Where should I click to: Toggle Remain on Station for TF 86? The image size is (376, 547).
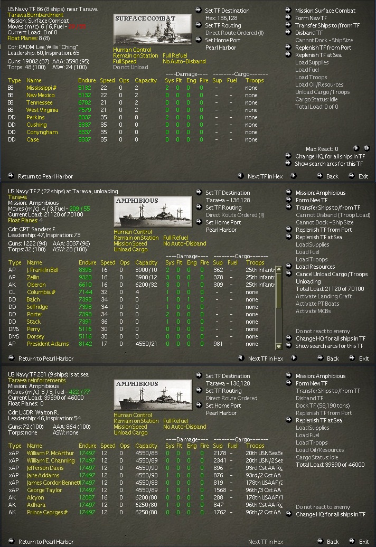[x=135, y=55]
